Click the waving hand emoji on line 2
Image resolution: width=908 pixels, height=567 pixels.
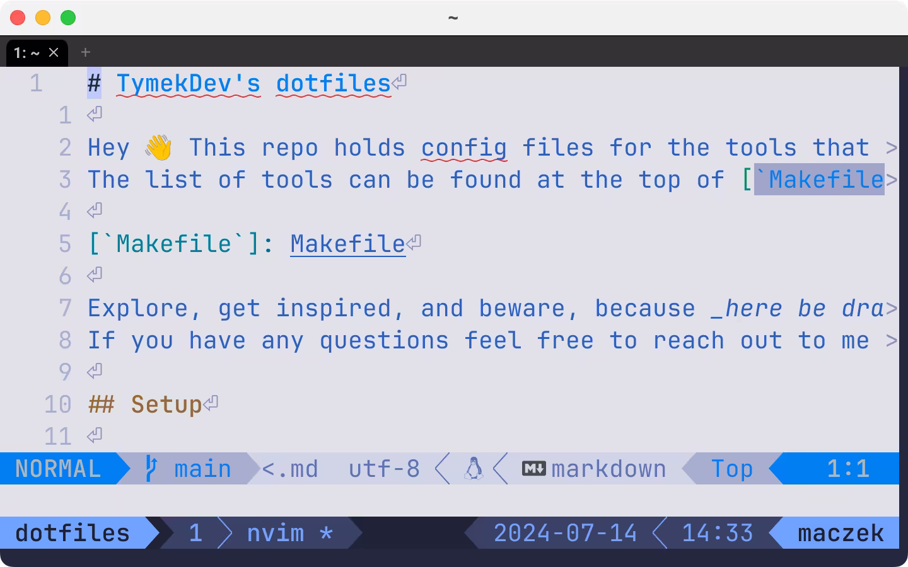coord(159,148)
